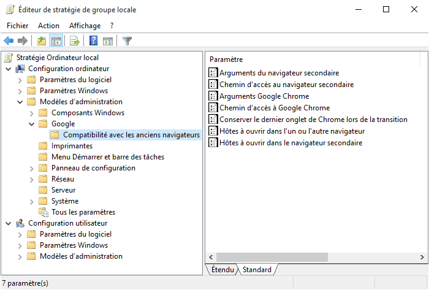Open the Action menu
This screenshot has width=429, height=290.
48,26
